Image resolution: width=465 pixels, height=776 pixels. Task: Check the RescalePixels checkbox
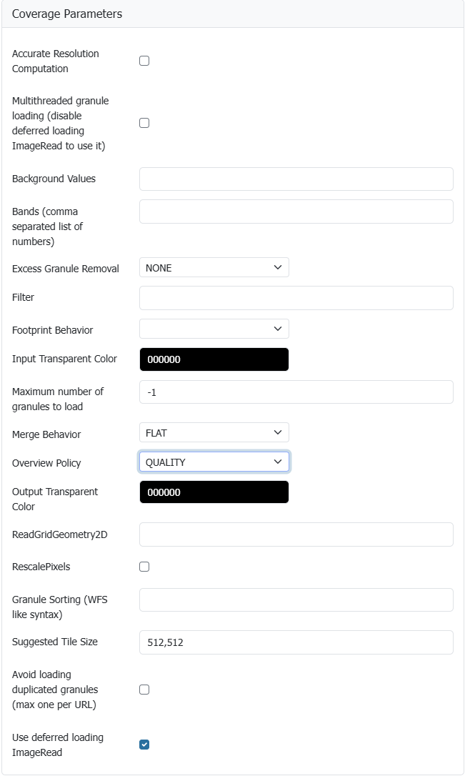point(144,567)
